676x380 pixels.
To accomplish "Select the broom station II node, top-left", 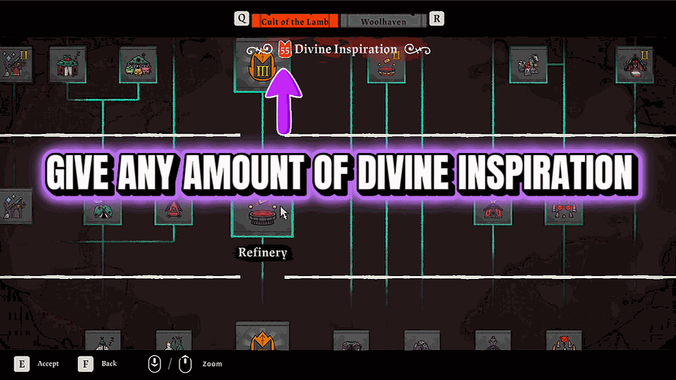I will [15, 64].
